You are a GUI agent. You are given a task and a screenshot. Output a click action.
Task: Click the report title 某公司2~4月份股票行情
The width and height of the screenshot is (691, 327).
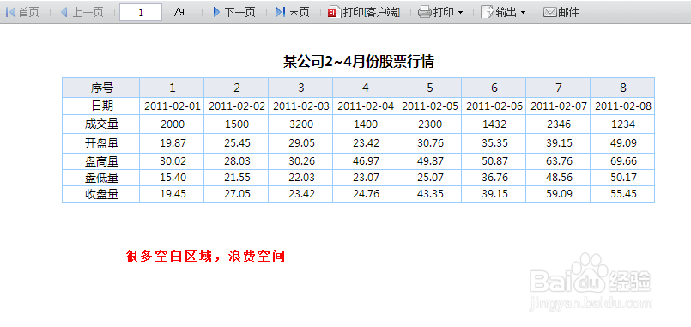[359, 62]
